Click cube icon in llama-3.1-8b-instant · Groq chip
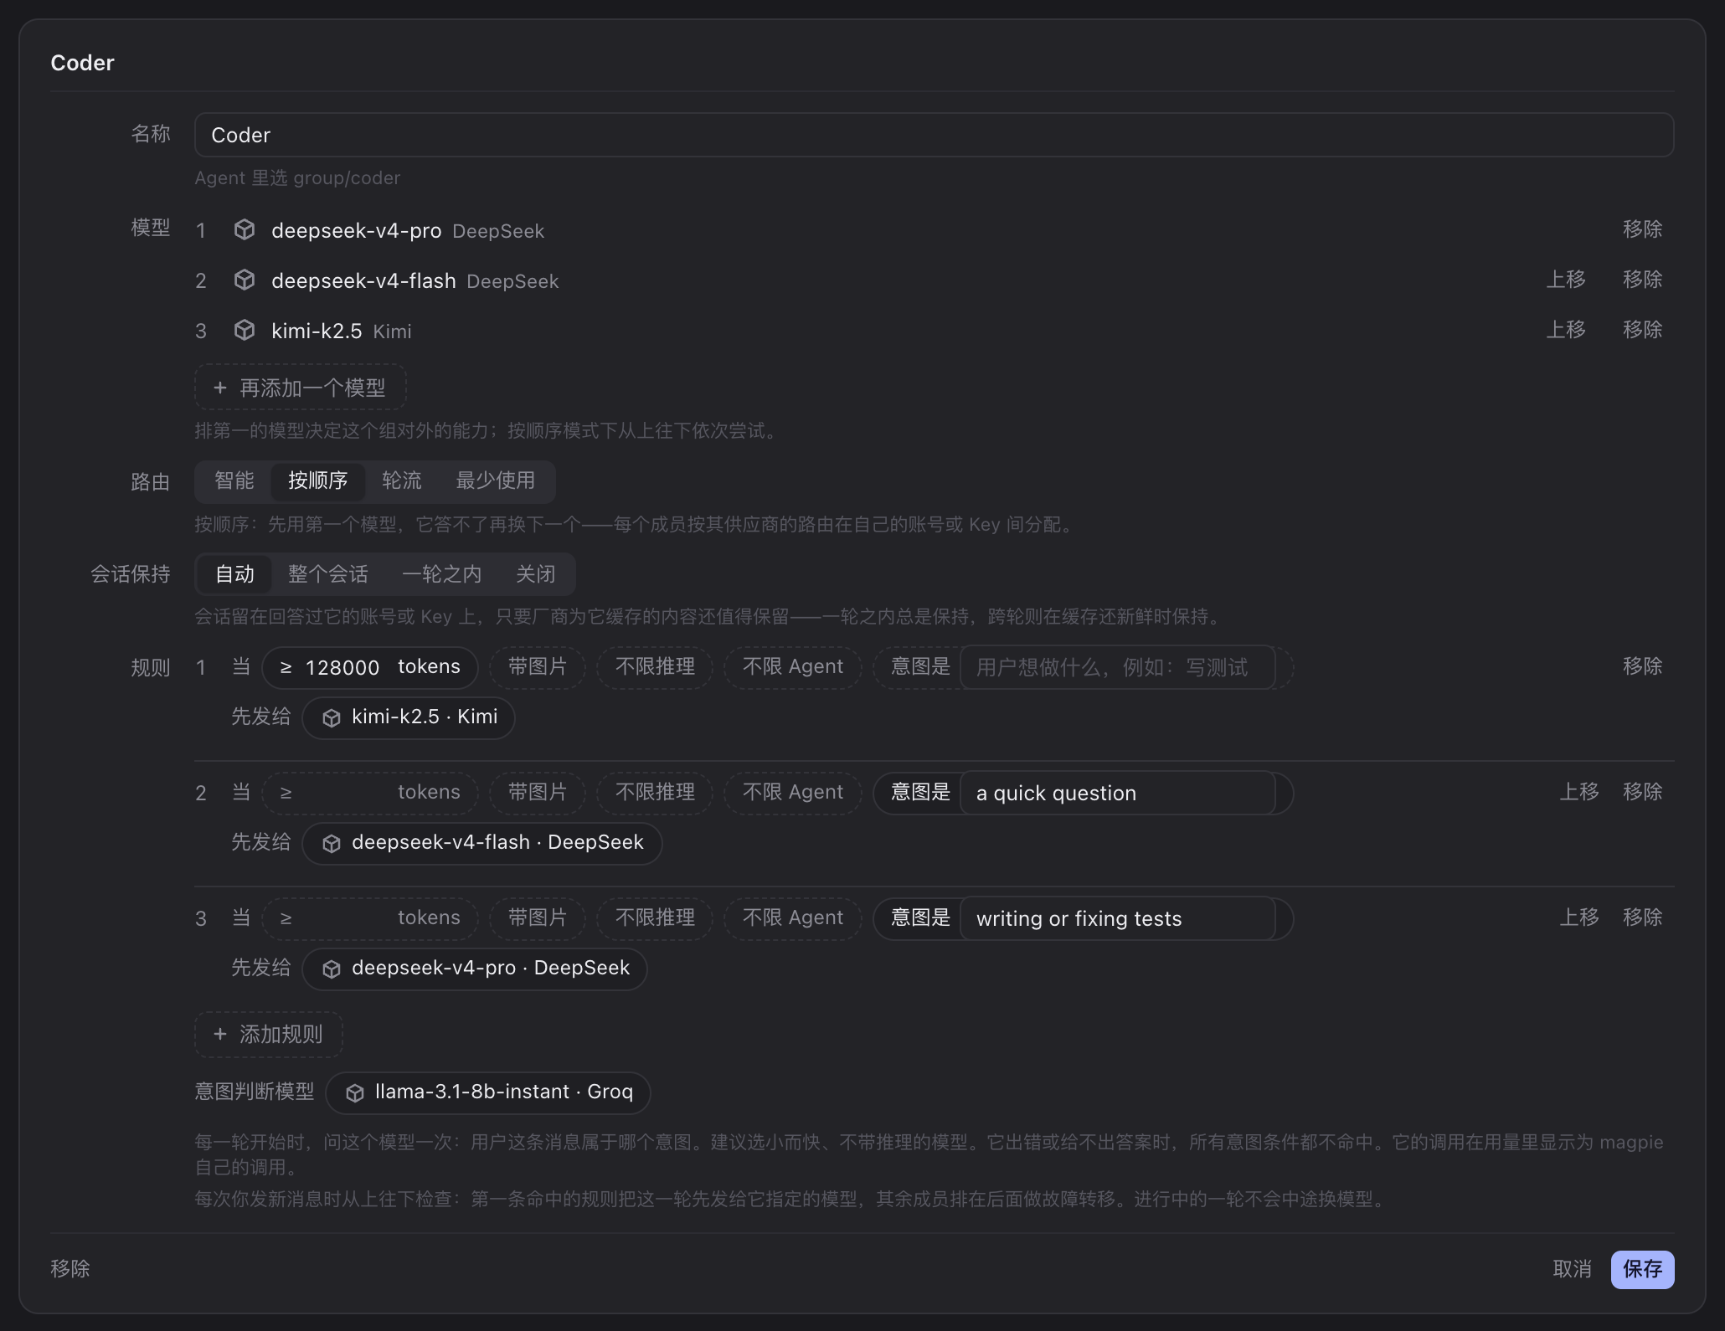This screenshot has height=1331, width=1725. pos(355,1093)
